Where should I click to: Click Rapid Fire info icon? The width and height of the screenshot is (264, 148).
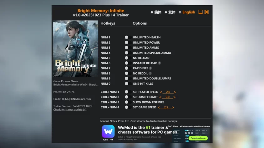[x=150, y=68]
